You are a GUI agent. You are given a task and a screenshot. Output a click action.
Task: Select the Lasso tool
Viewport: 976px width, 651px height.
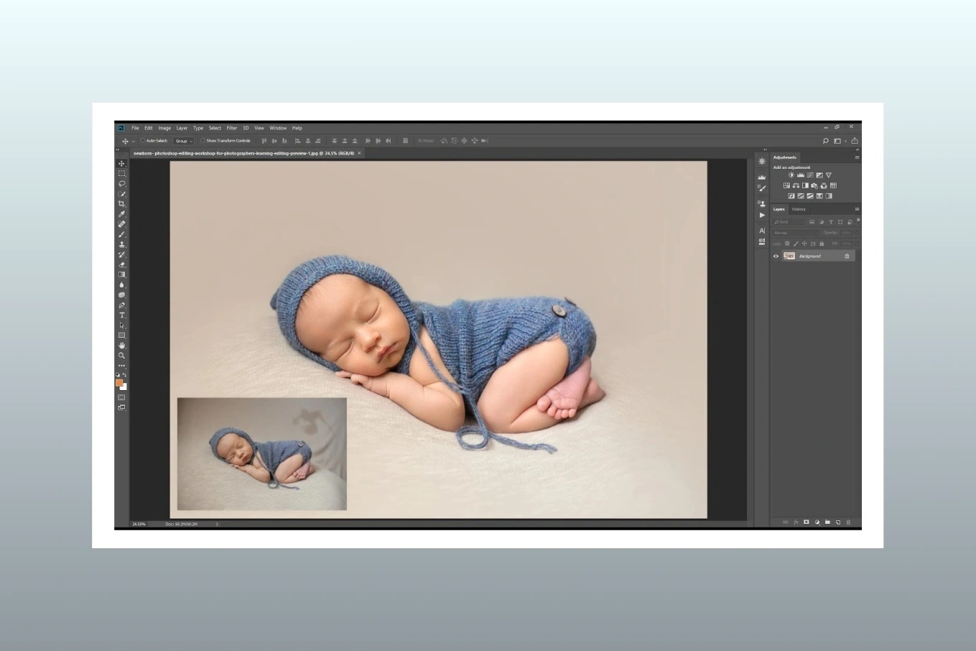pyautogui.click(x=121, y=184)
